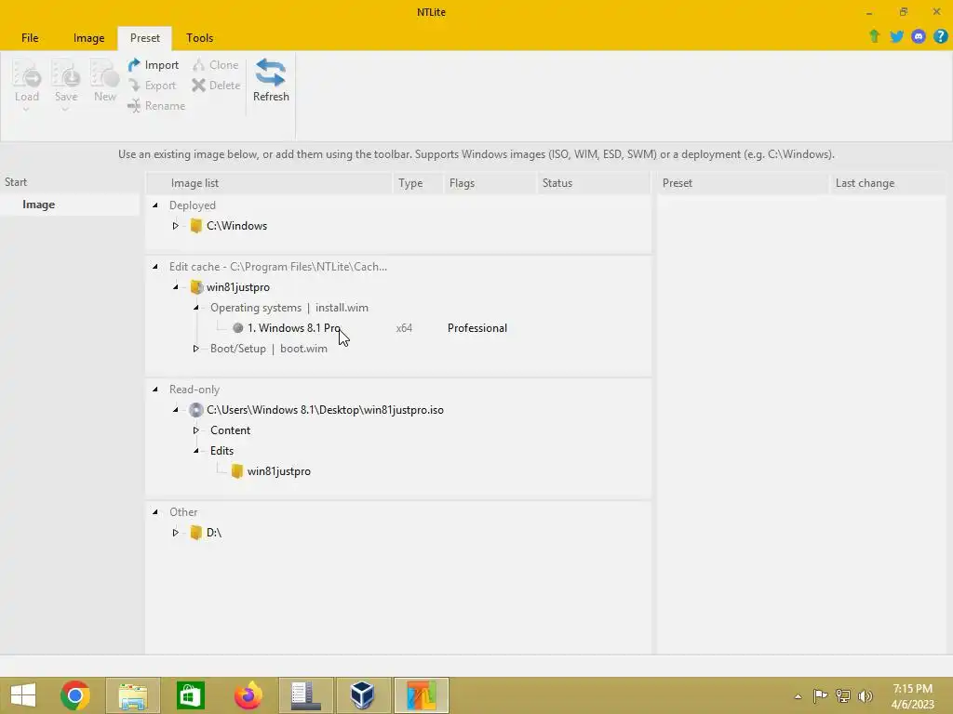The image size is (953, 714).
Task: Click the Save preset icon
Action: [x=66, y=74]
